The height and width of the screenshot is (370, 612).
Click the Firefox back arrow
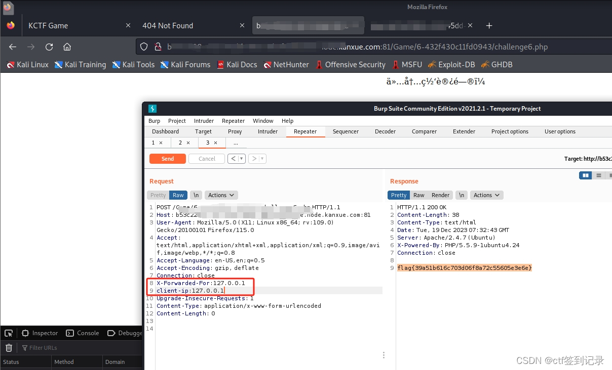(13, 47)
